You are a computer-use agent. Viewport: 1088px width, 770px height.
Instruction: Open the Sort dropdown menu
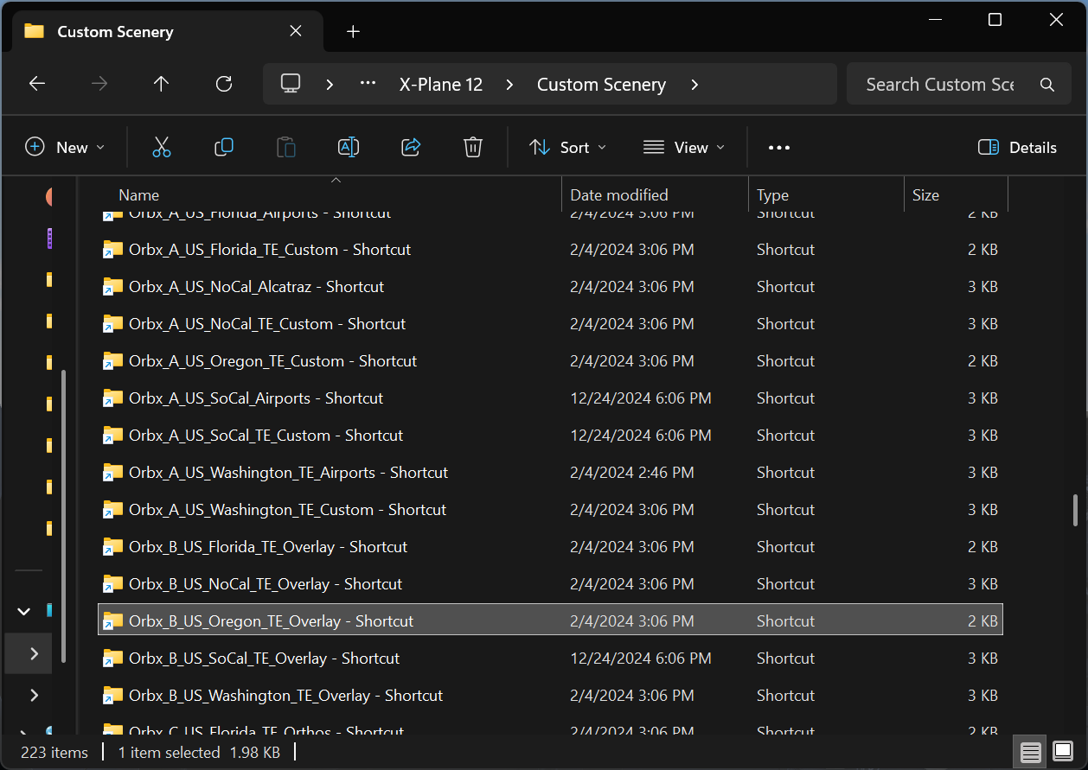(567, 148)
